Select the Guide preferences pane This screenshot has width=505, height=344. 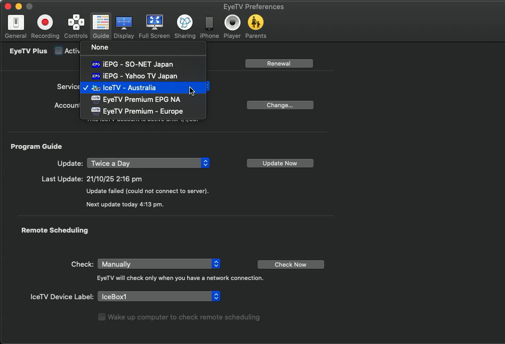(x=101, y=27)
